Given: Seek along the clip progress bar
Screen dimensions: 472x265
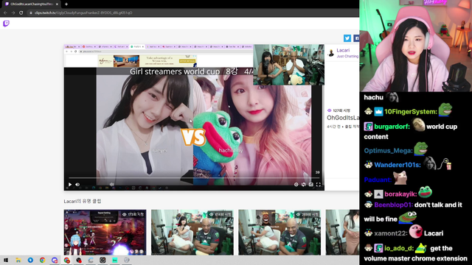Looking at the screenshot, I should pyautogui.click(x=194, y=178).
